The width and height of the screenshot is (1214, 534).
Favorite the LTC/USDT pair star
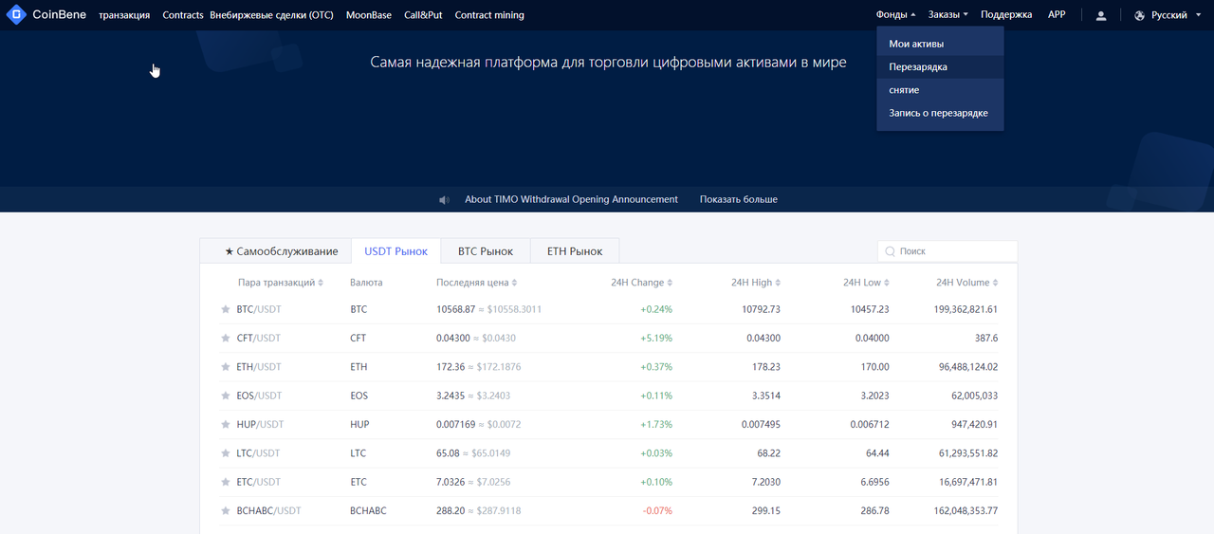click(226, 453)
